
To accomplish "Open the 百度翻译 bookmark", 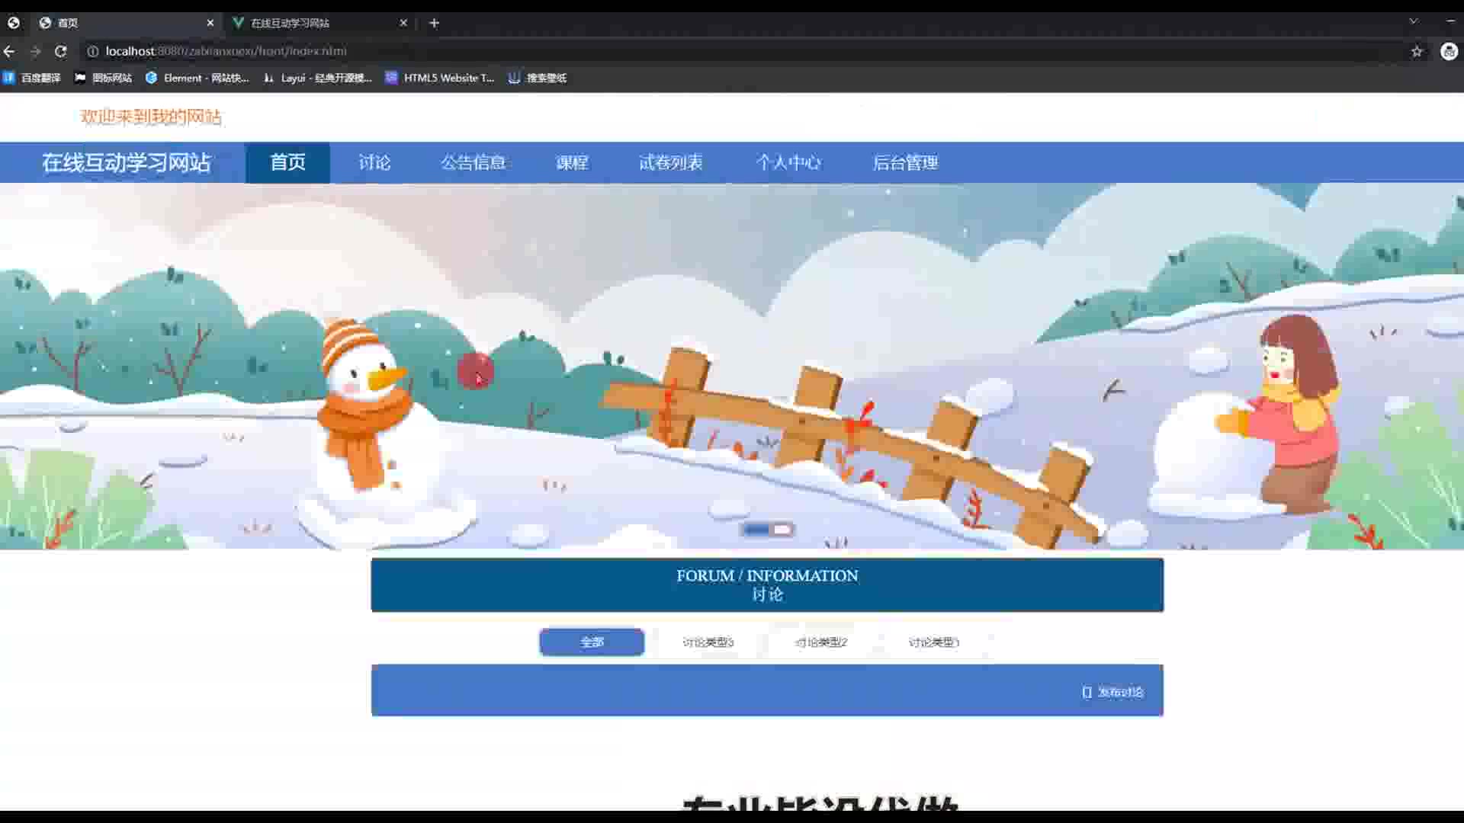I will [32, 78].
